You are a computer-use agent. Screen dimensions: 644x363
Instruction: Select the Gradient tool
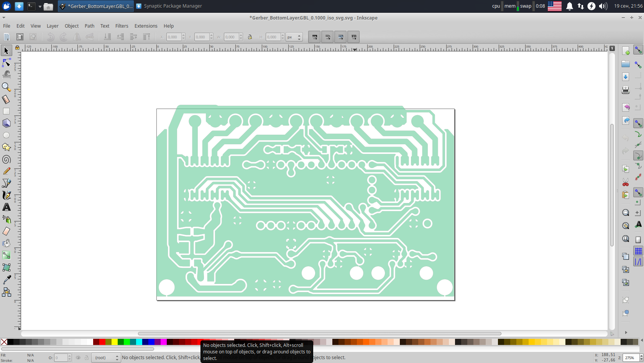click(7, 255)
